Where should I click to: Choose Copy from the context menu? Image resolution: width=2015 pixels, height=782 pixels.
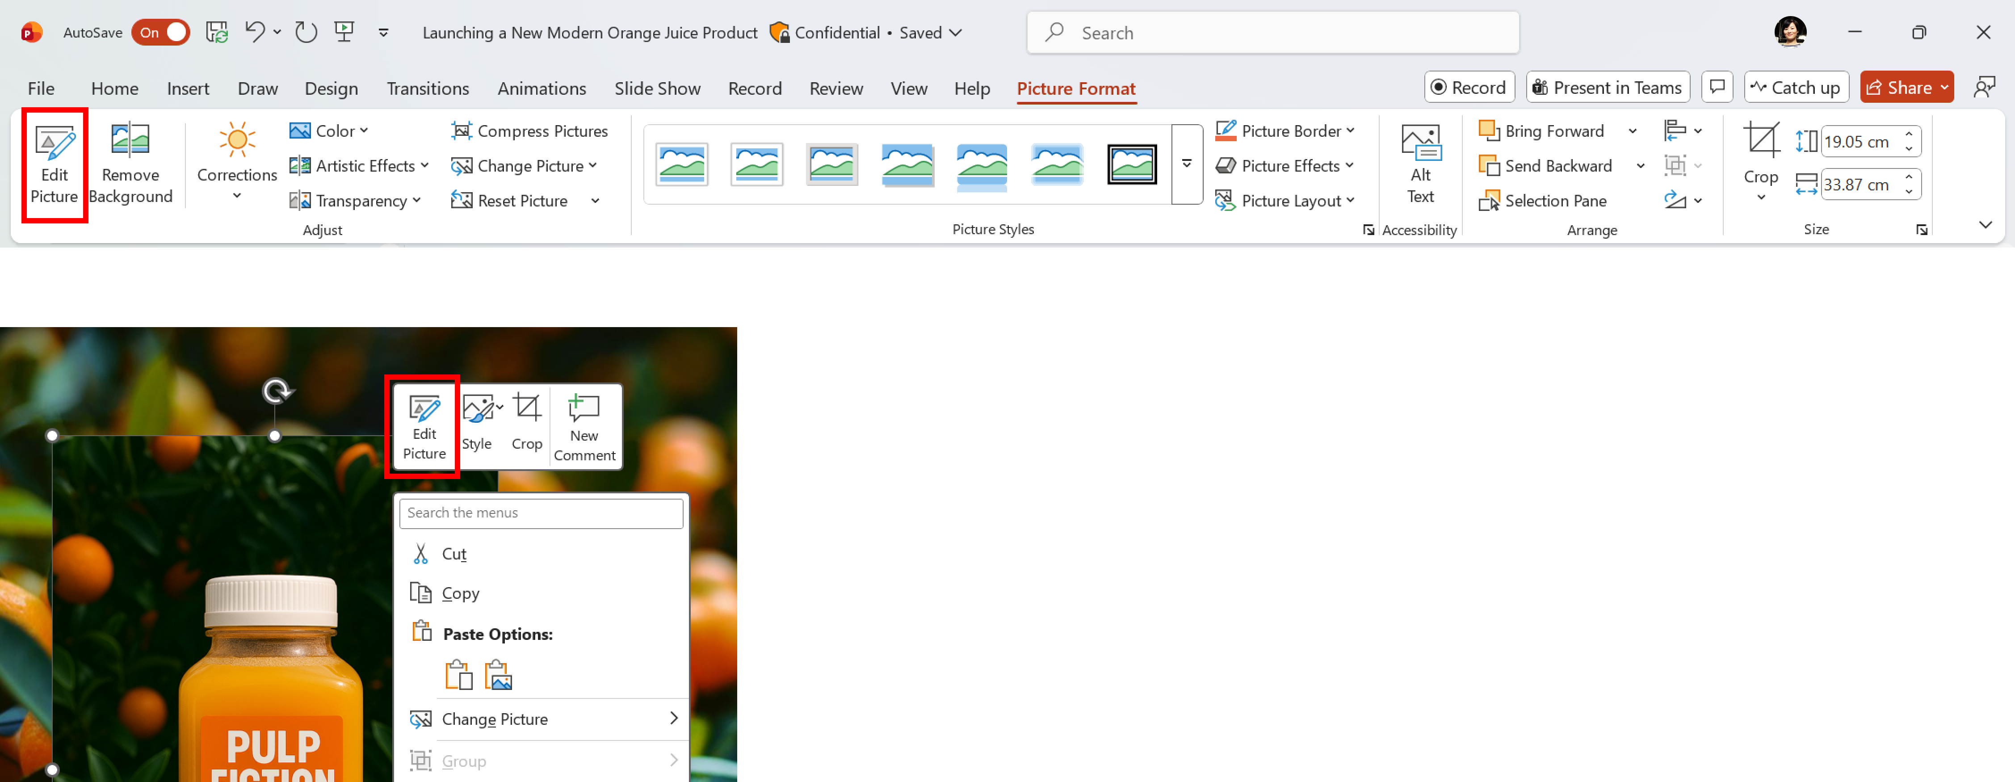click(460, 593)
